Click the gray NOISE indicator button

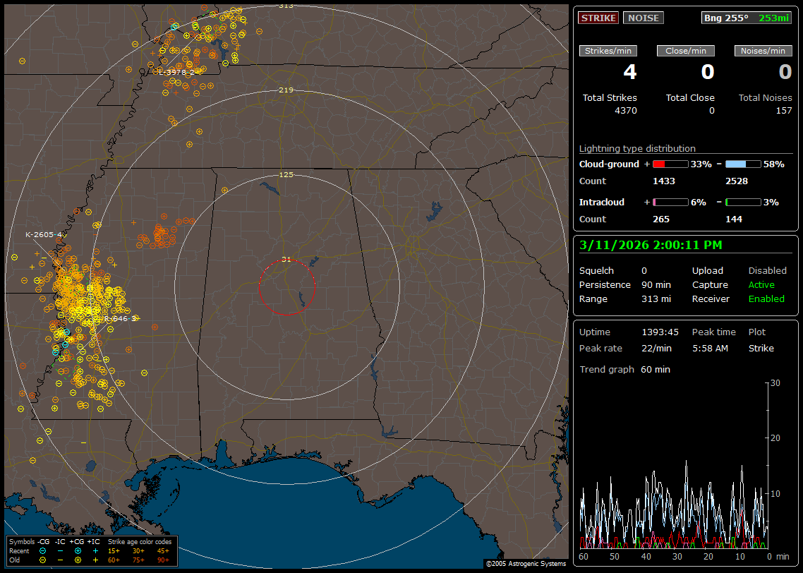click(x=643, y=18)
